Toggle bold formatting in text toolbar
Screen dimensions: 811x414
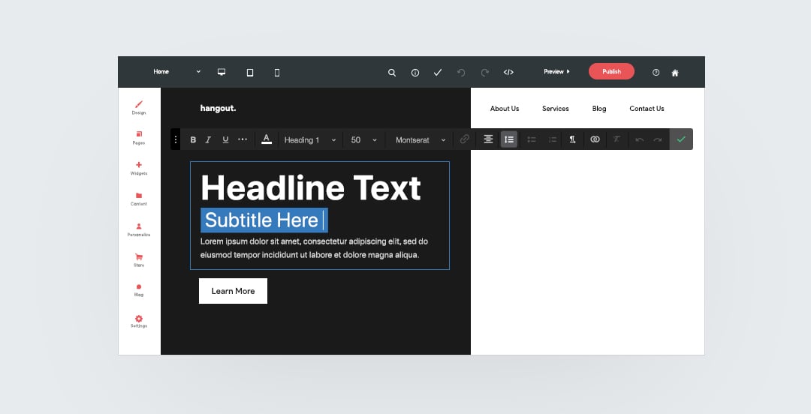pos(193,139)
